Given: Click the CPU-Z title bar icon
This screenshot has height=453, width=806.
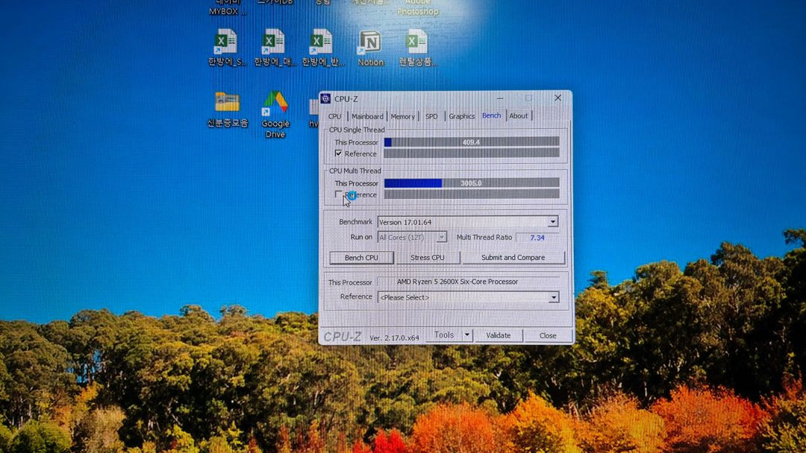Looking at the screenshot, I should (326, 98).
